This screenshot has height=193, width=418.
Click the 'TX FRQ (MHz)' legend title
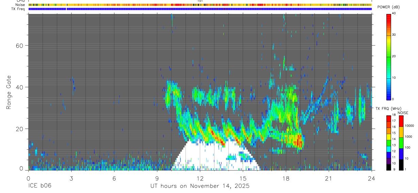(x=388, y=109)
